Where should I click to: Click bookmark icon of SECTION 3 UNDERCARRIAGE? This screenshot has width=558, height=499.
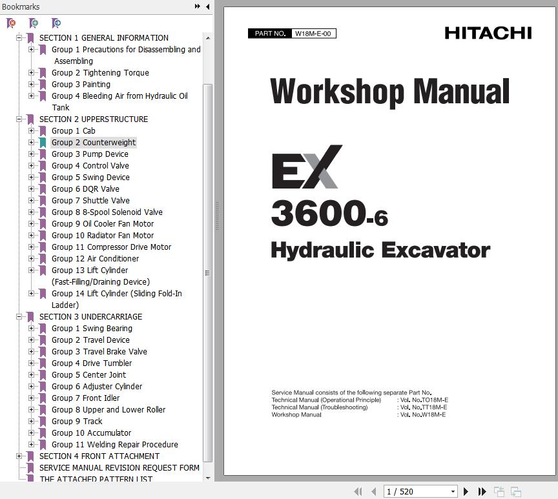pos(30,317)
